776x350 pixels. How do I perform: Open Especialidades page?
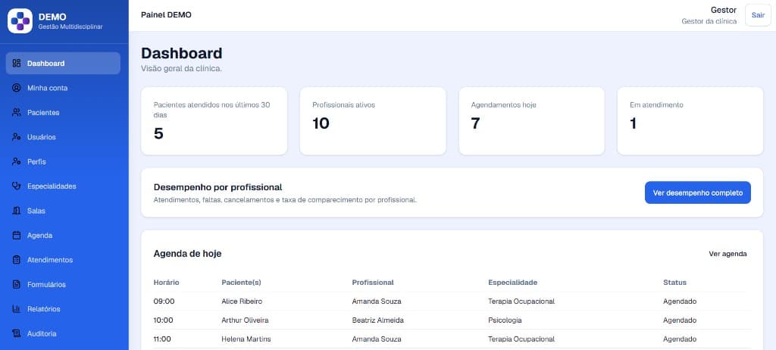63,186
